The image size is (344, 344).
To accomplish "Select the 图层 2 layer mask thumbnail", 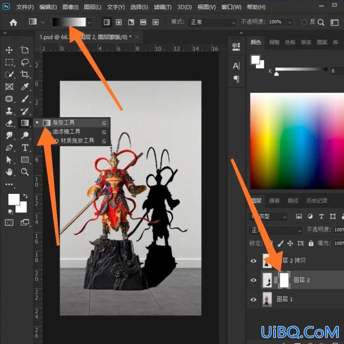I will point(284,280).
